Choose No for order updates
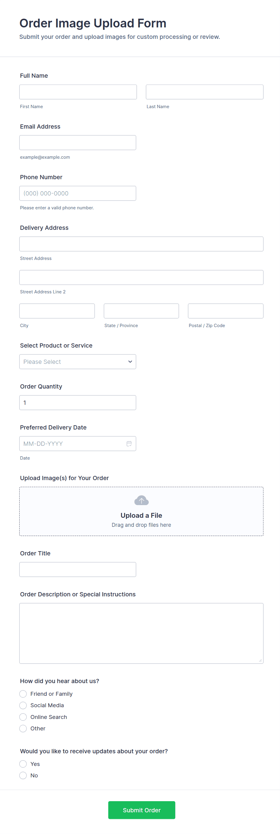 [23, 775]
